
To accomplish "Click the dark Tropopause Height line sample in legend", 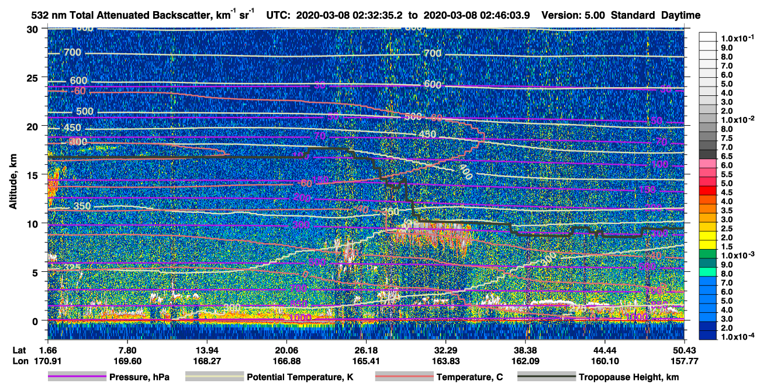I will point(546,377).
